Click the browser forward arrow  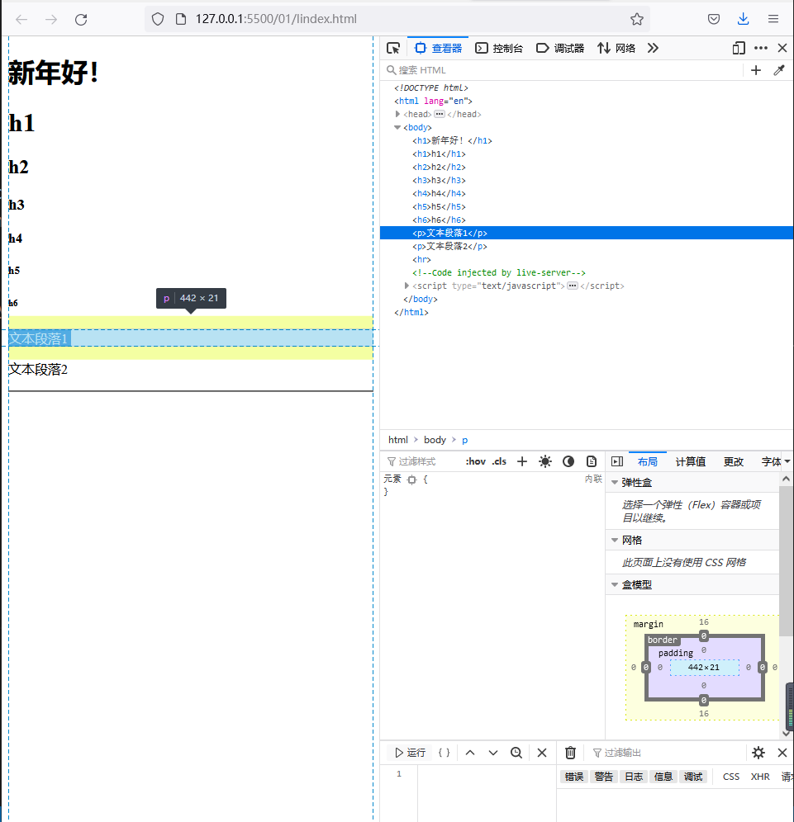click(51, 20)
